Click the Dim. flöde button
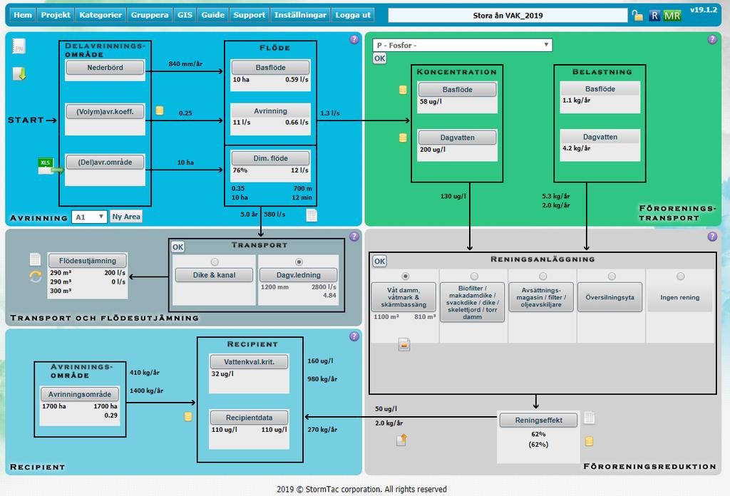Viewport: 730px width, 496px height. tap(270, 158)
